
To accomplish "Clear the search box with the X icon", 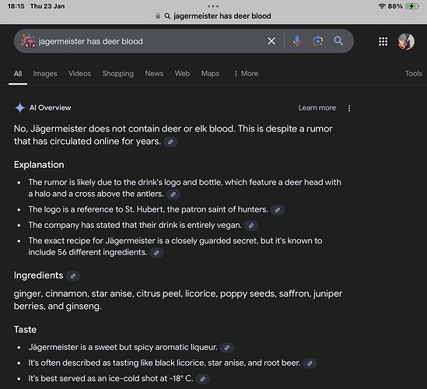I will point(271,41).
